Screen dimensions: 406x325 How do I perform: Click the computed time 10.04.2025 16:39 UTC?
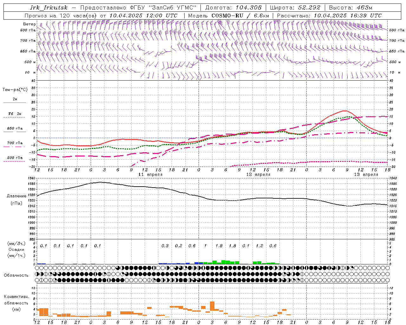(x=348, y=16)
